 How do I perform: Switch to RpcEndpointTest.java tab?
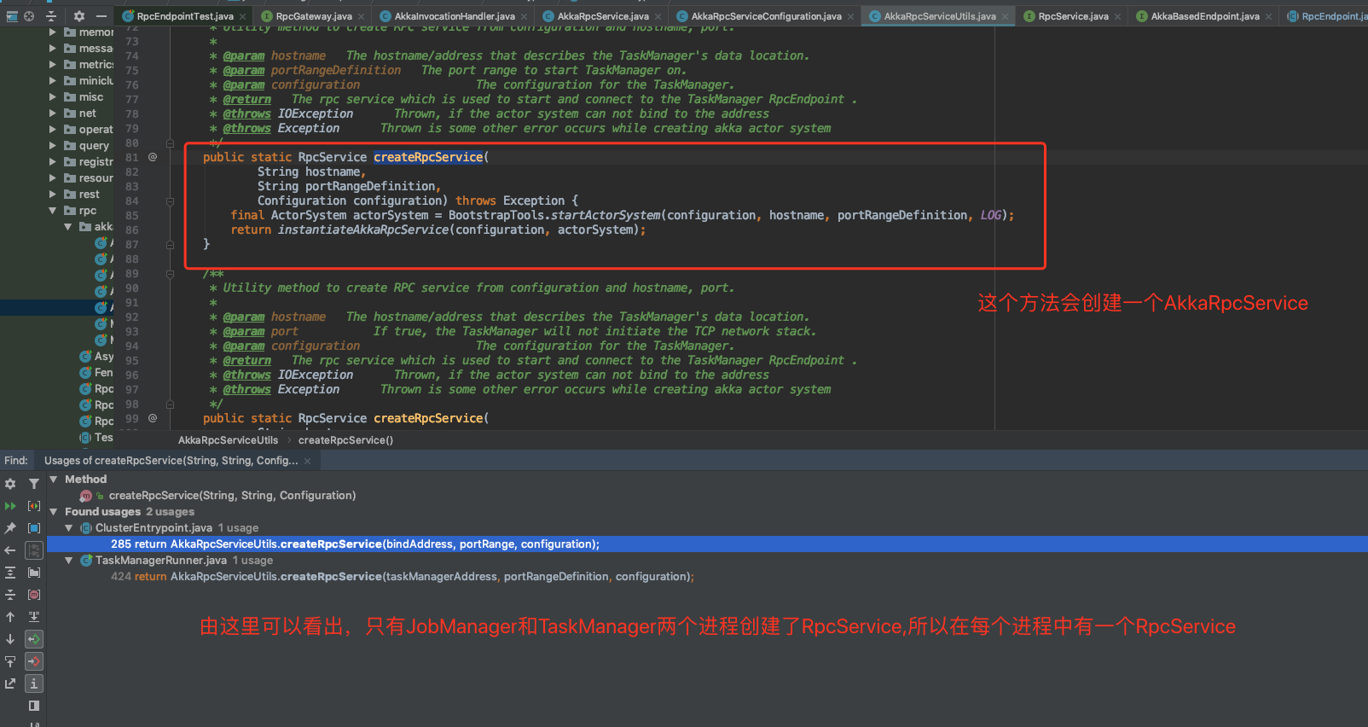tap(184, 16)
